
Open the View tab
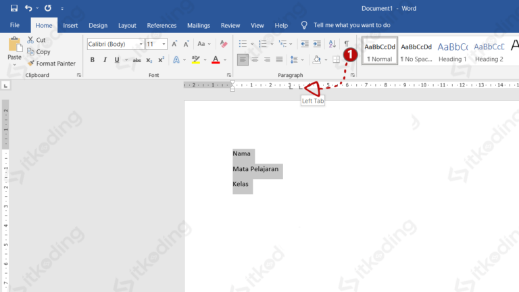[257, 26]
